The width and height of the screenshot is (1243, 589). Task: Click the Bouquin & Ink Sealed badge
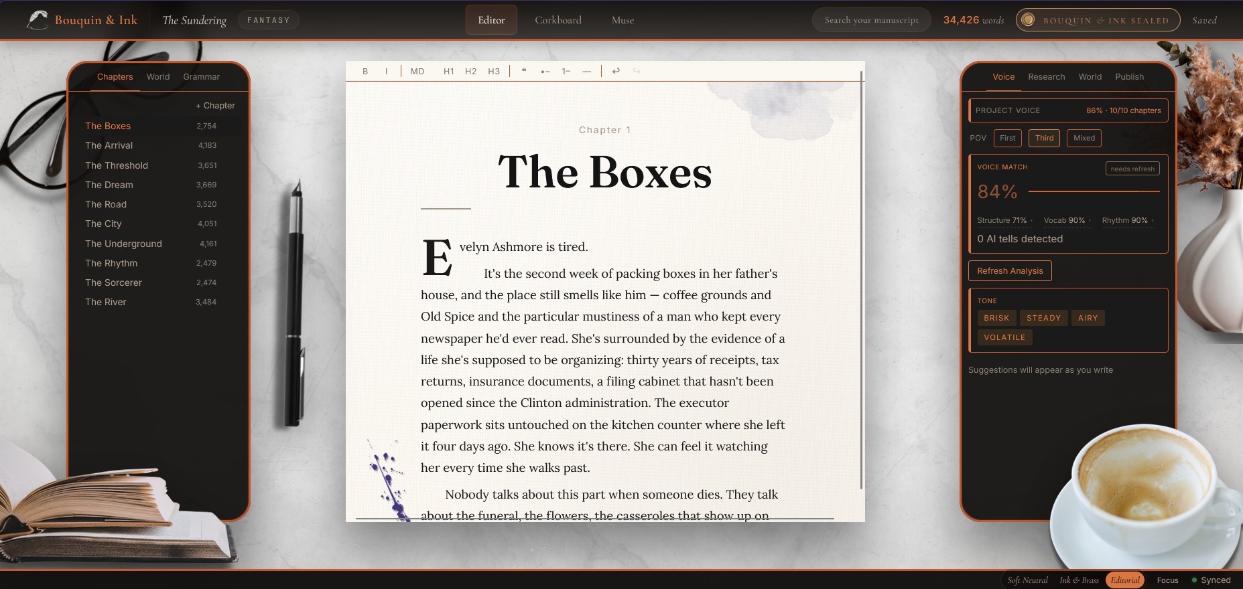pos(1098,20)
